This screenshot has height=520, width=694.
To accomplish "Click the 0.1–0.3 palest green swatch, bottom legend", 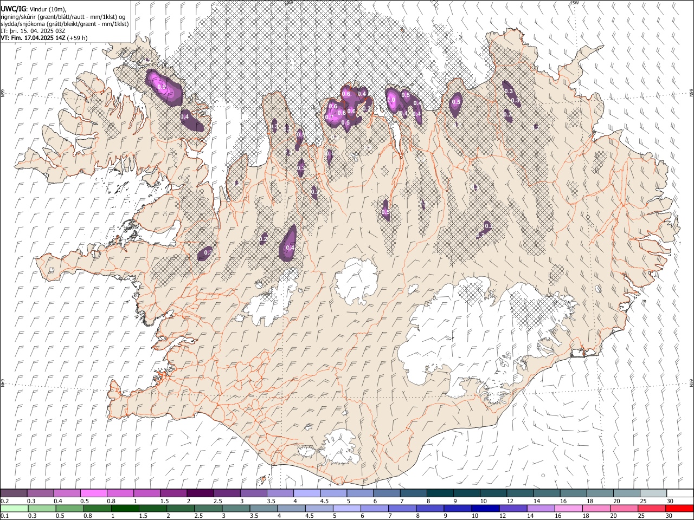I will pyautogui.click(x=14, y=508).
